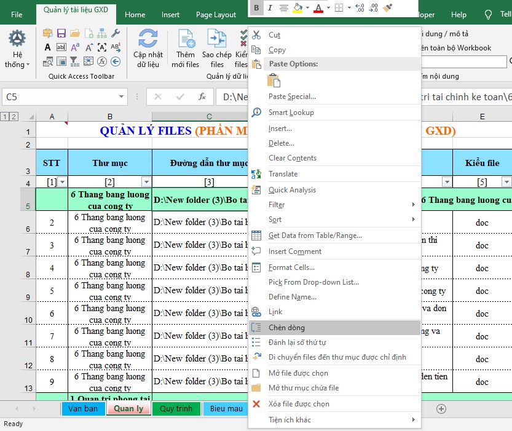Viewport: 512px width, 431px height.
Task: Click the Cập nhật dữ liệu refresh icon
Action: click(x=148, y=39)
